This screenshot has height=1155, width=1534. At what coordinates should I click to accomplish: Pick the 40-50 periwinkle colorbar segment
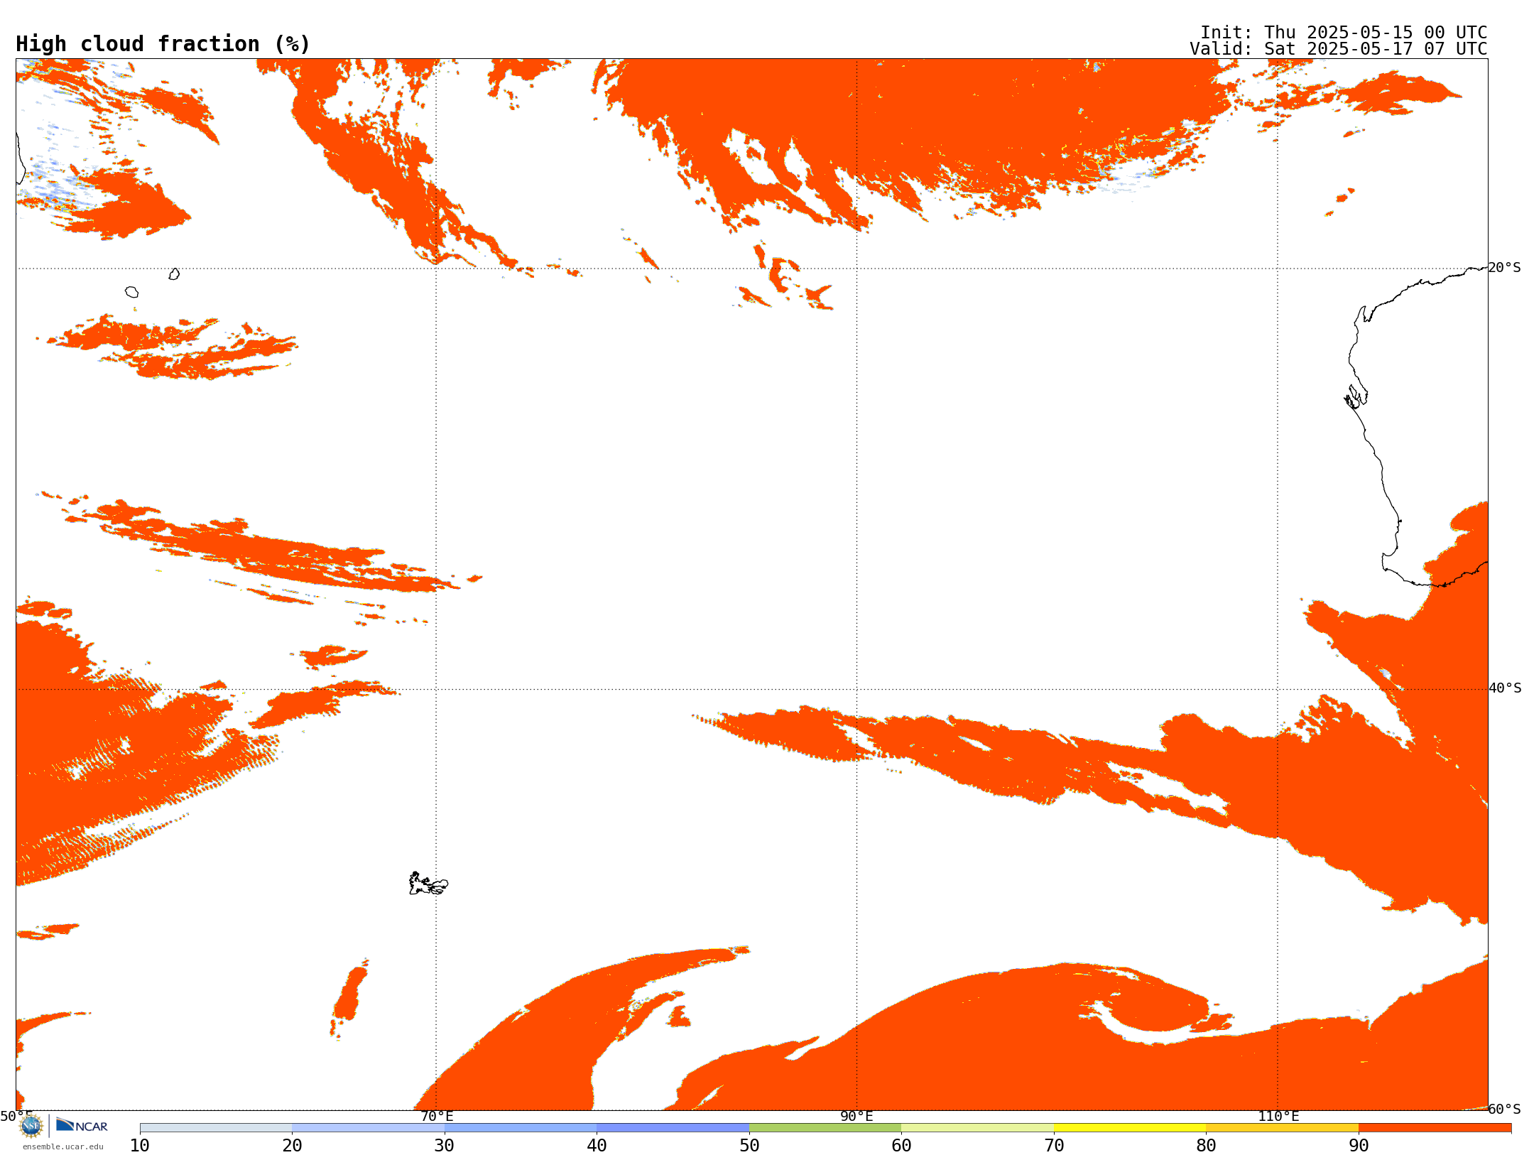coord(673,1128)
